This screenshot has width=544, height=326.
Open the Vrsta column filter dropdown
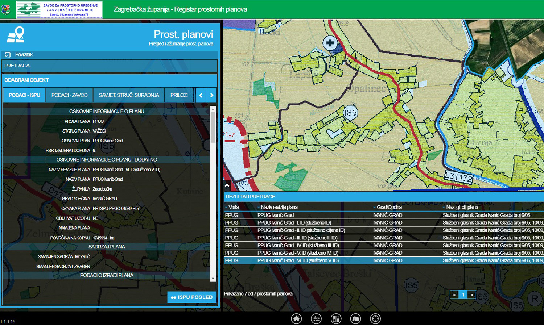pos(226,208)
